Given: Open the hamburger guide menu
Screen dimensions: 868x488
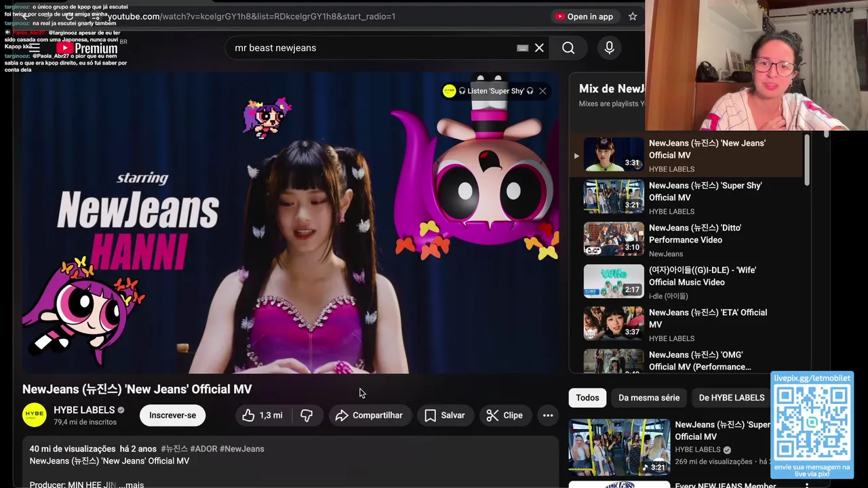Looking at the screenshot, I should [34, 48].
